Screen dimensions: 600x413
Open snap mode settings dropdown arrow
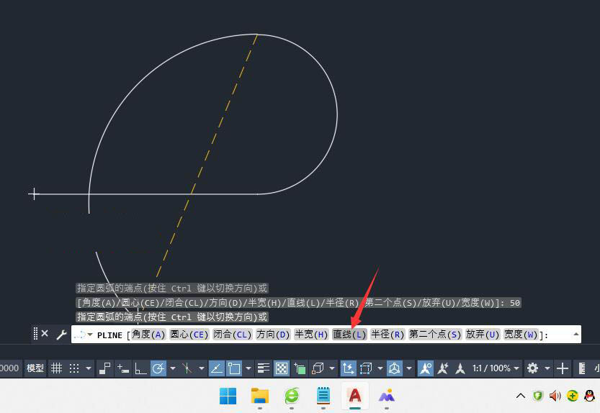click(x=89, y=368)
